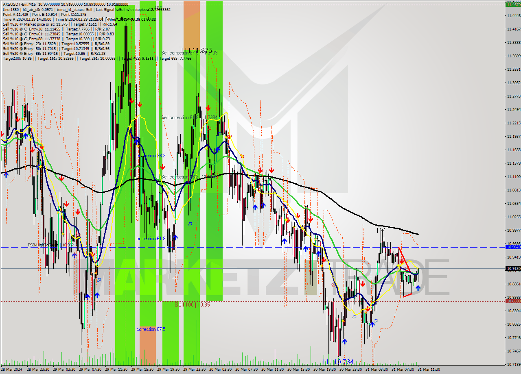Click the 'Sell 100 | 10.85' level label

[x=192, y=304]
